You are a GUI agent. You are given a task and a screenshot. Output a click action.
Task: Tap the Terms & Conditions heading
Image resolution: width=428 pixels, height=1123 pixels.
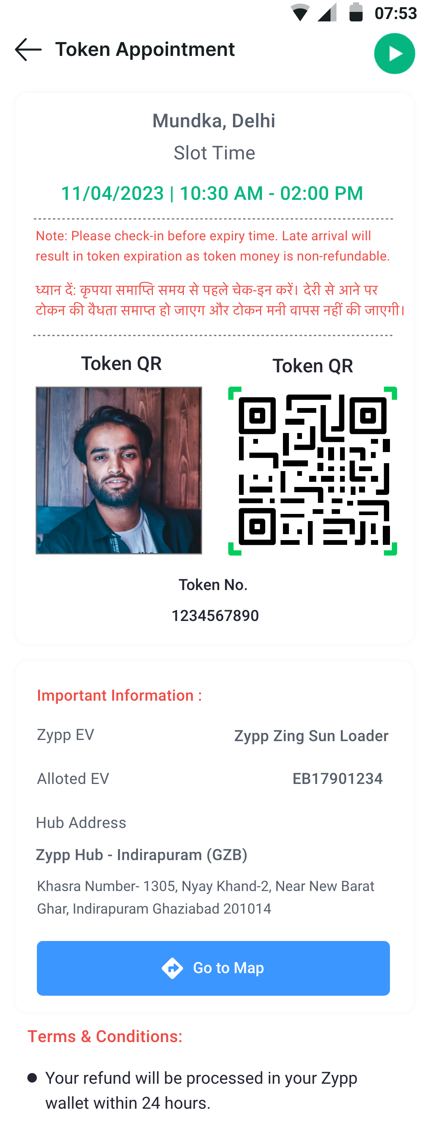[x=105, y=1036]
